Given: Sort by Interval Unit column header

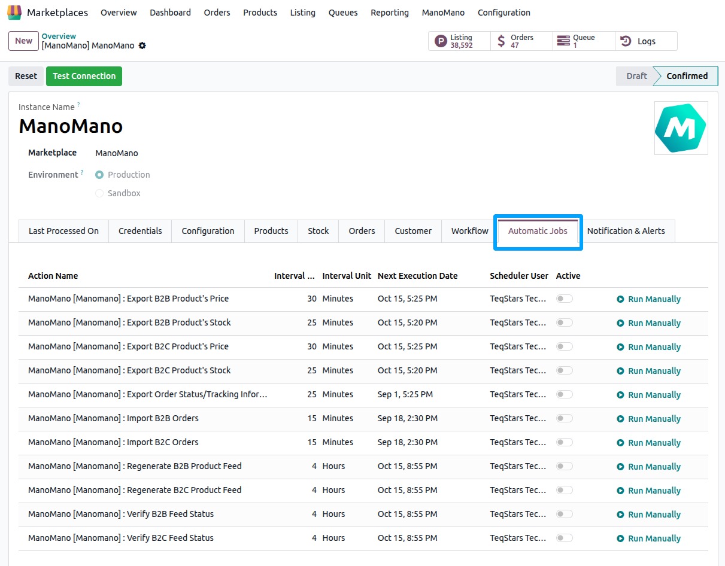Looking at the screenshot, I should coord(347,276).
